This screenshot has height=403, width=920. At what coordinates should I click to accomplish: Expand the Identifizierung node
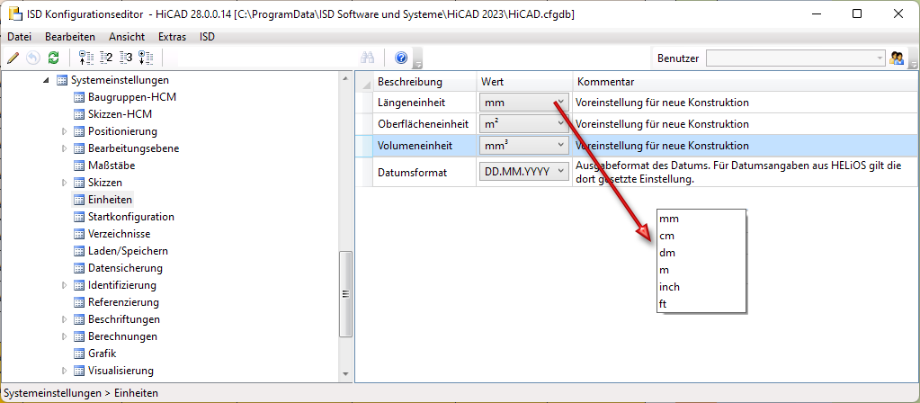65,286
